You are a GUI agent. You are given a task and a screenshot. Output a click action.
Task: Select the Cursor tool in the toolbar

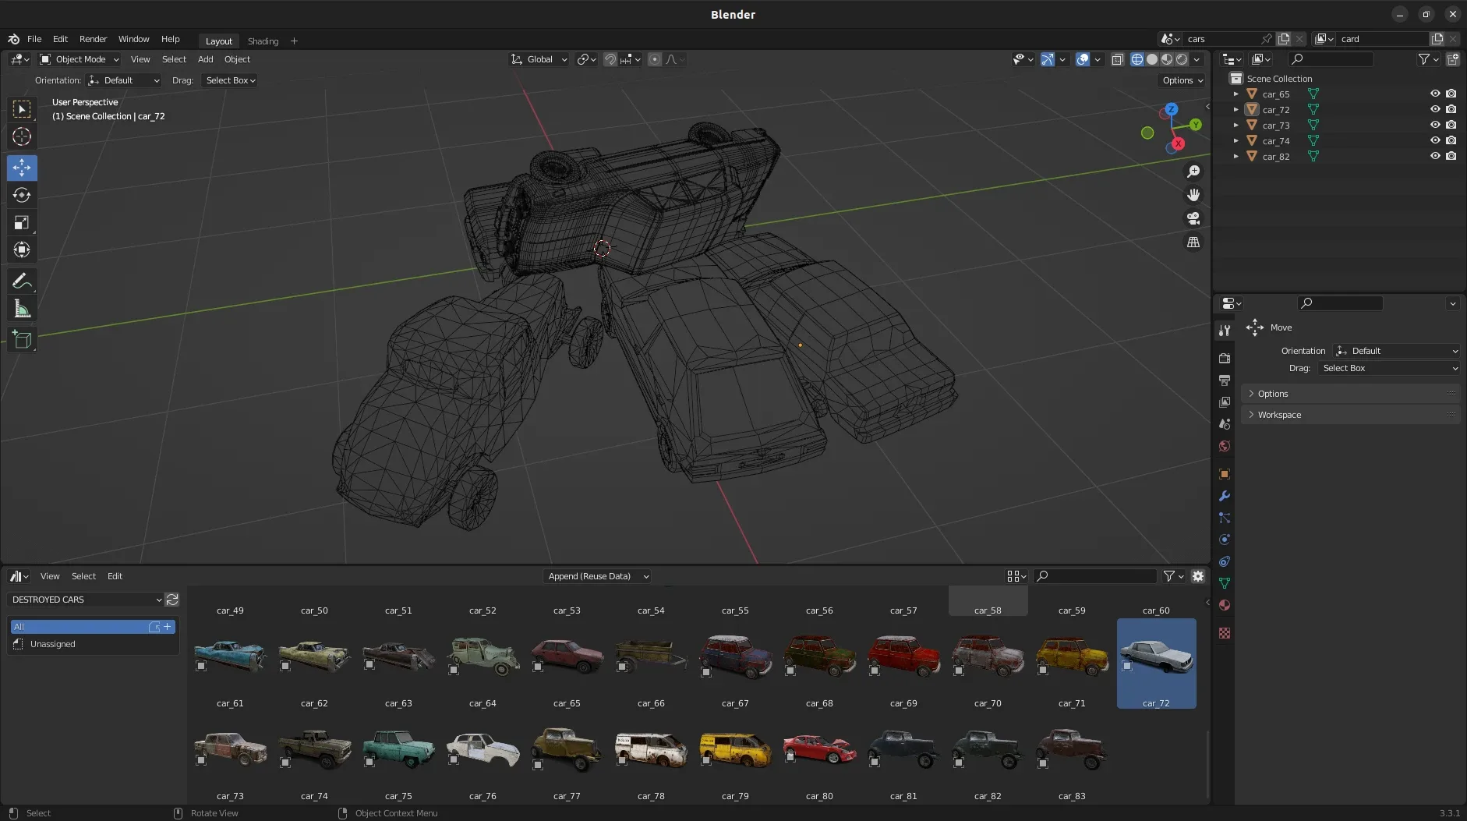tap(22, 137)
